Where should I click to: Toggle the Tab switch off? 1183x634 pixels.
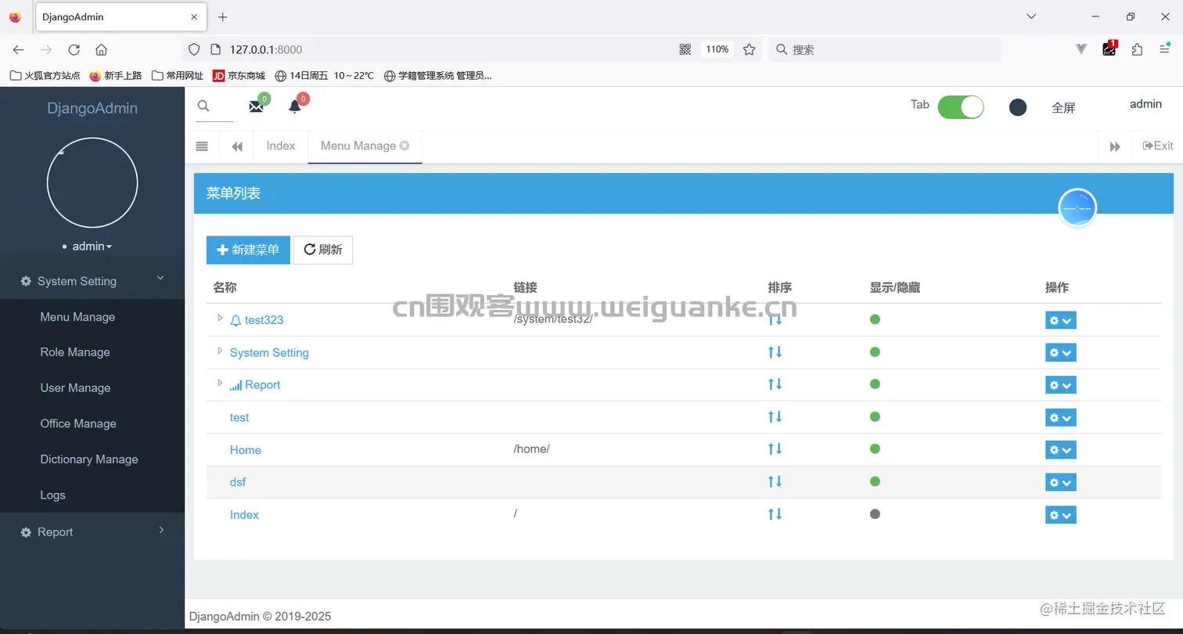point(961,107)
